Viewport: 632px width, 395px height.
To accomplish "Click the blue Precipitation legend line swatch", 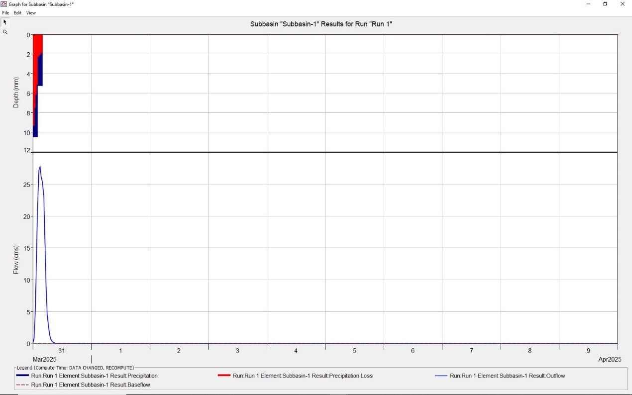I will [22, 376].
